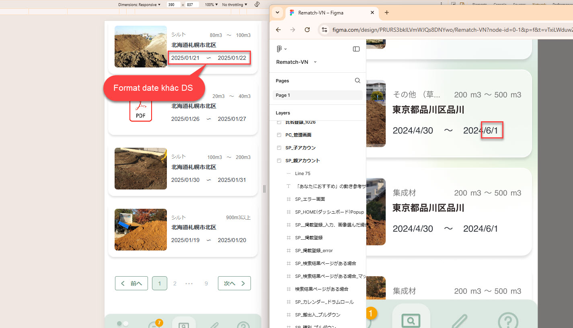Click the 次へ next page button

coord(234,283)
